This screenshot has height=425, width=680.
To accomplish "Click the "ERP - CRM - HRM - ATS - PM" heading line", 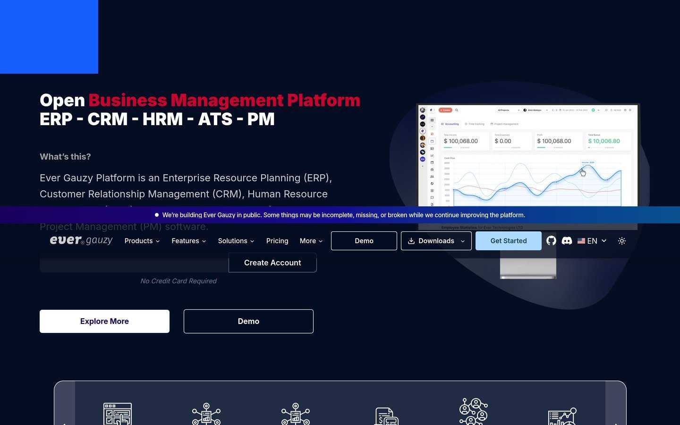I will (157, 119).
